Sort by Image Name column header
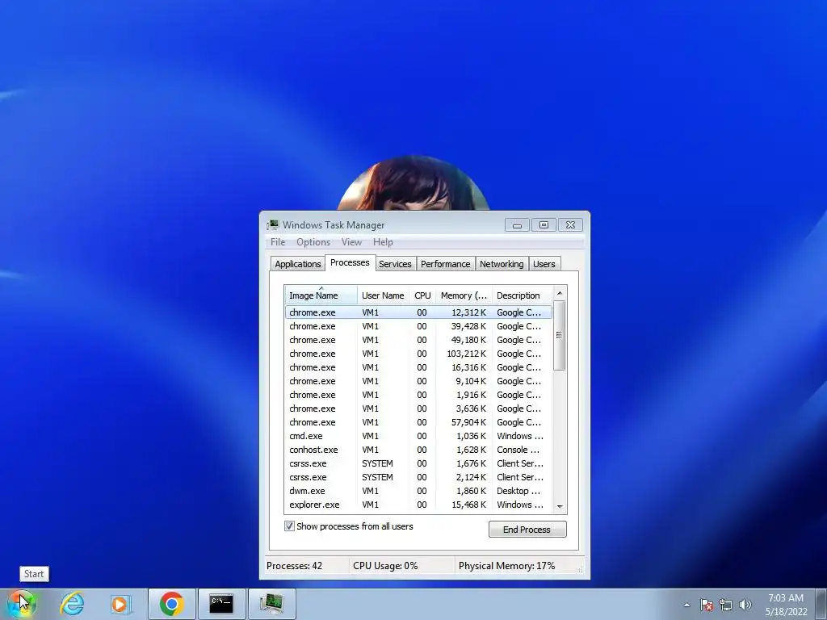827x620 pixels. (321, 295)
